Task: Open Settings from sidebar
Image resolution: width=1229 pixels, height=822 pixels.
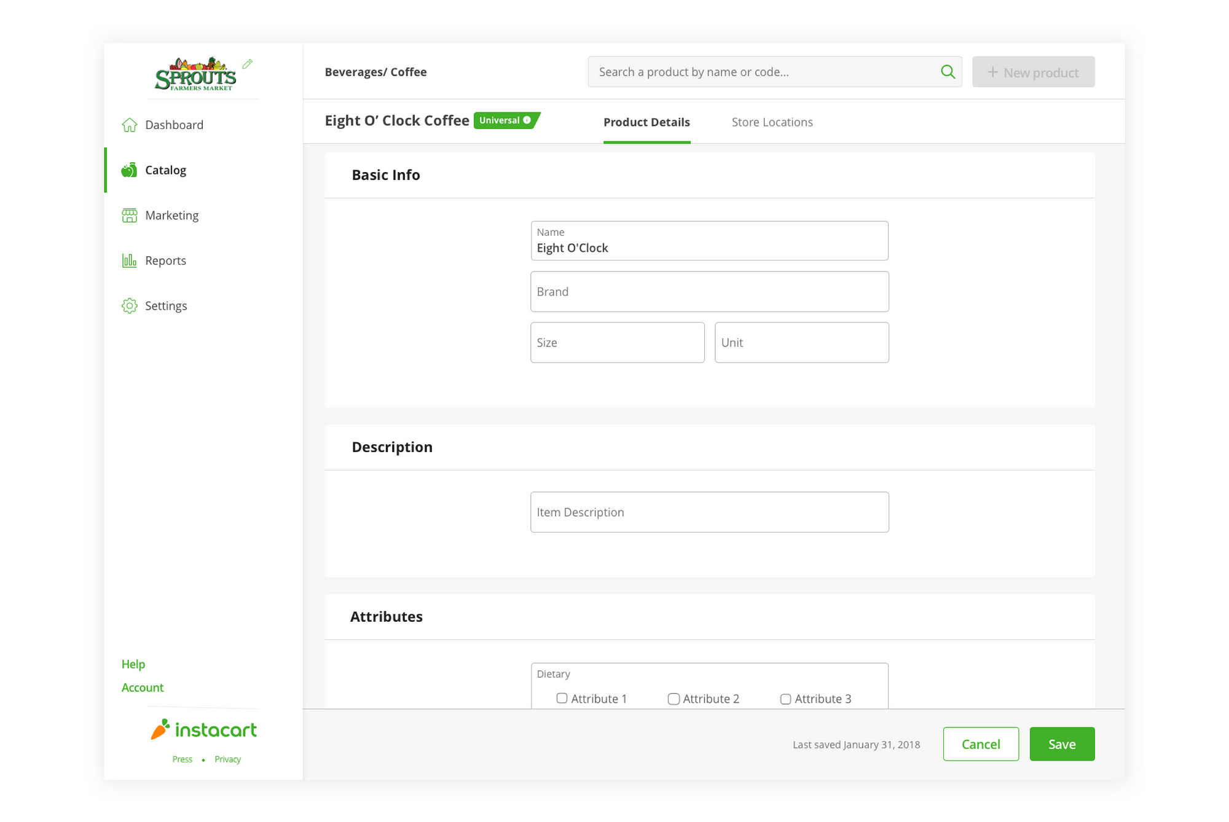Action: pos(203,306)
